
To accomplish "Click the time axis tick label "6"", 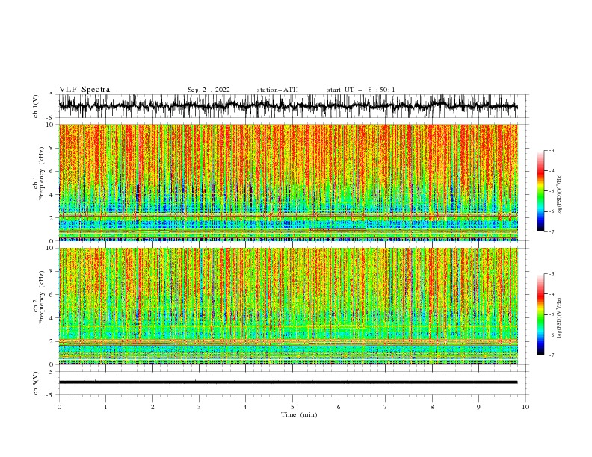I will pyautogui.click(x=339, y=407).
